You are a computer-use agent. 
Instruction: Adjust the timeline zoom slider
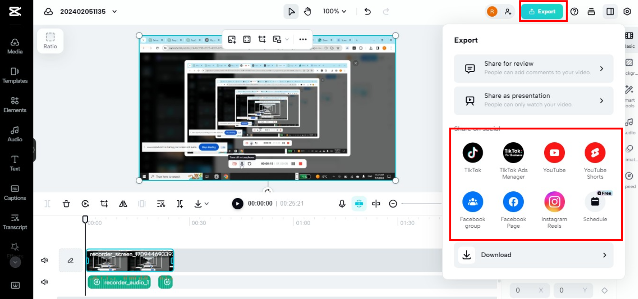[x=422, y=204]
